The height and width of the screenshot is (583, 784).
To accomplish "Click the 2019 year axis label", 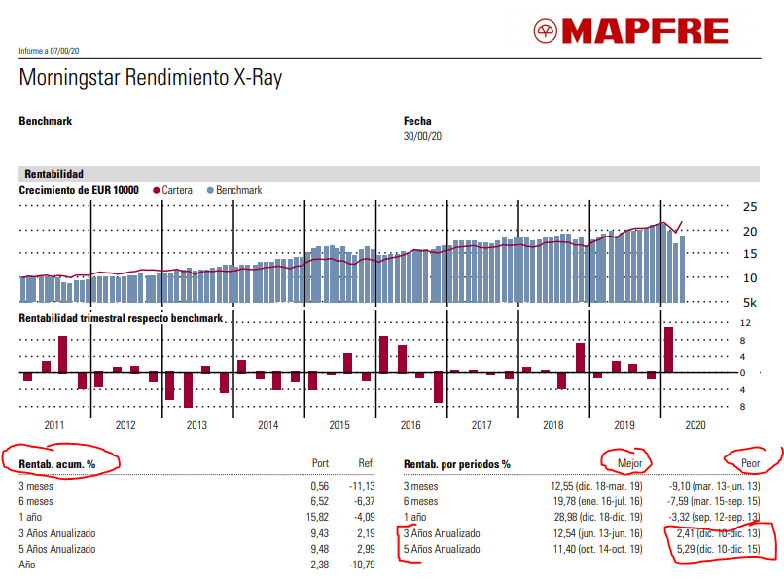I will [x=624, y=425].
